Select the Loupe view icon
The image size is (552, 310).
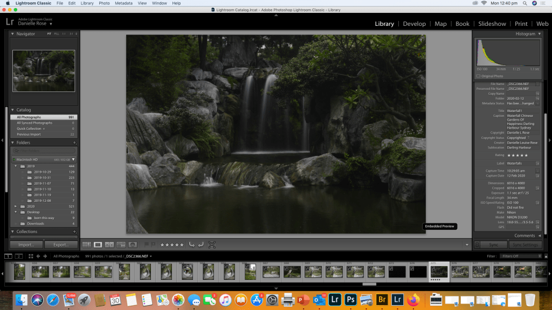point(98,245)
